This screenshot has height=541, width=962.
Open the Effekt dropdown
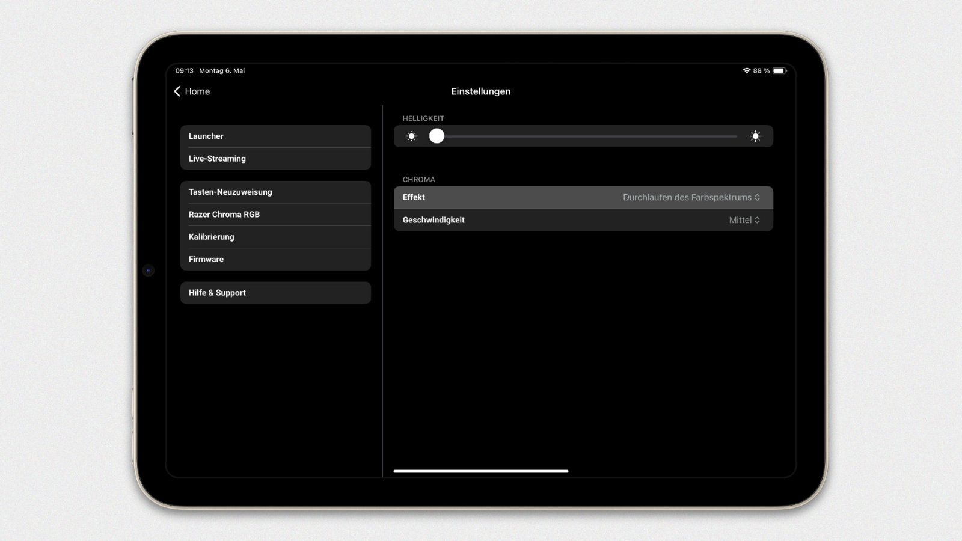pos(583,197)
